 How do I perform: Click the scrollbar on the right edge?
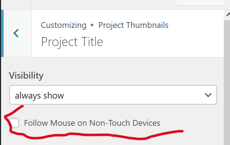click(x=227, y=72)
